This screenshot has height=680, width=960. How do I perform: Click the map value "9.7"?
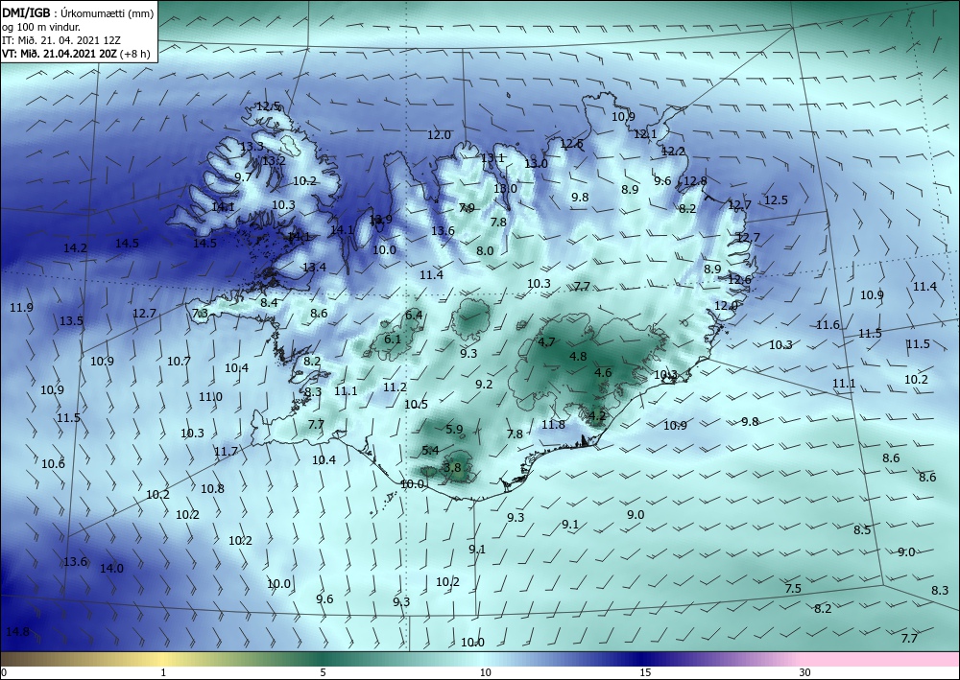pyautogui.click(x=243, y=177)
